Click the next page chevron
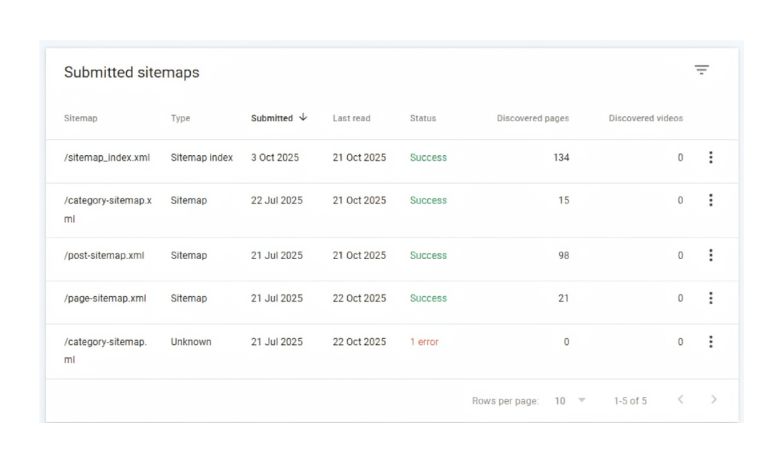 (712, 401)
